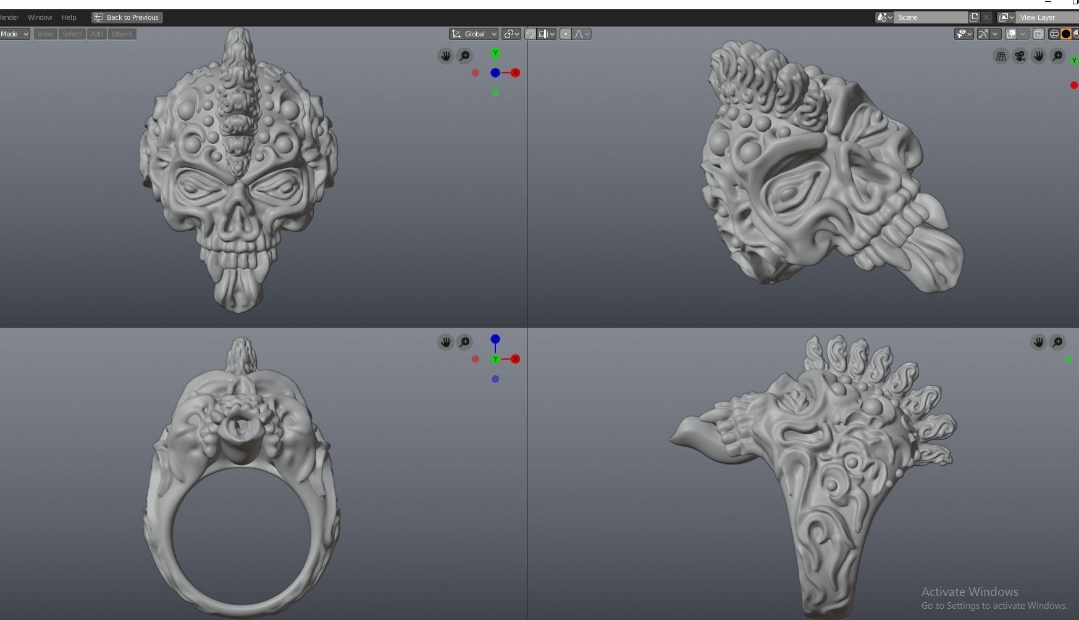Click red dot on top-right gizmo
1079x620 pixels.
pos(1074,85)
